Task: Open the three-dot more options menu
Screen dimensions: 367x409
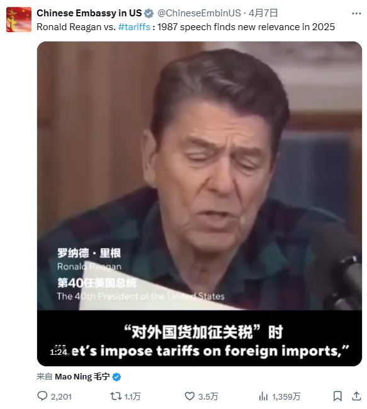Action: click(x=356, y=13)
